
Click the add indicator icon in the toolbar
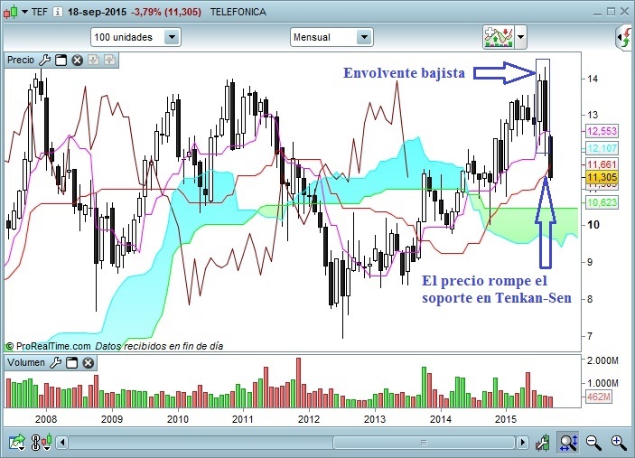pyautogui.click(x=499, y=37)
